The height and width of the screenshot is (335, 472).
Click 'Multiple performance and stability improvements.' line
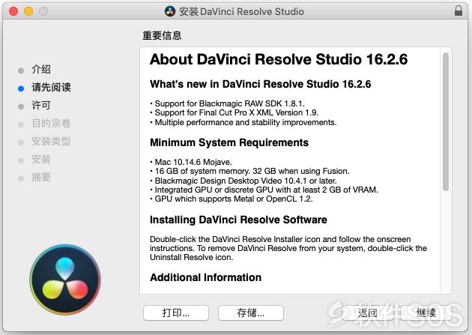(x=243, y=122)
